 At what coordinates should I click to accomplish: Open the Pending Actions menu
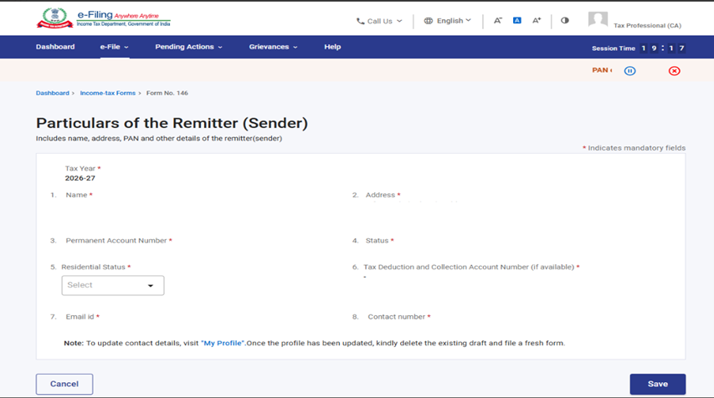[188, 47]
